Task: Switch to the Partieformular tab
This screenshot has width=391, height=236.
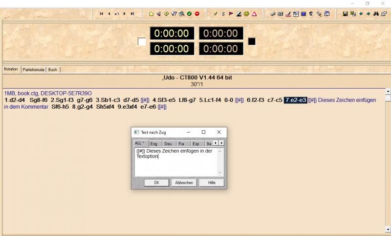Action: tap(34, 70)
